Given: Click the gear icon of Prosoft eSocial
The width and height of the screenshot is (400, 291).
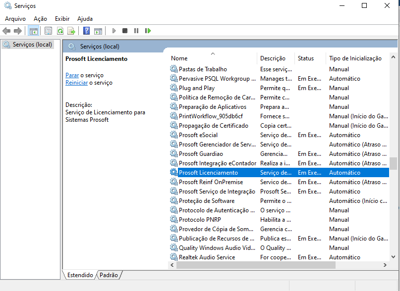Looking at the screenshot, I should click(173, 135).
